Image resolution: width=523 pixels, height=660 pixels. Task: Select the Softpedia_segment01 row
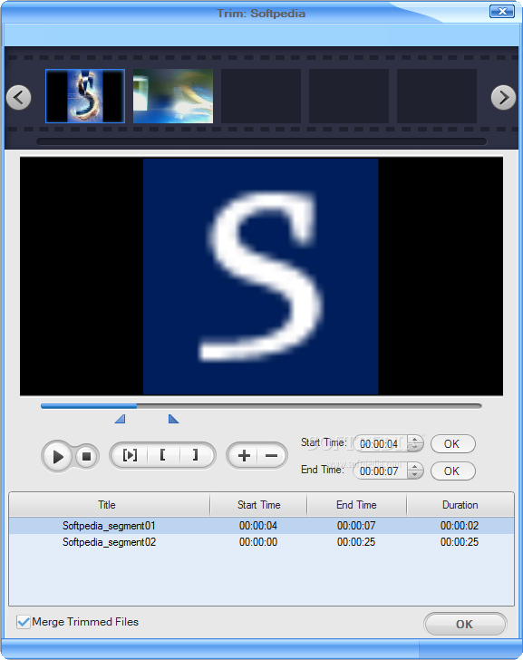point(261,526)
